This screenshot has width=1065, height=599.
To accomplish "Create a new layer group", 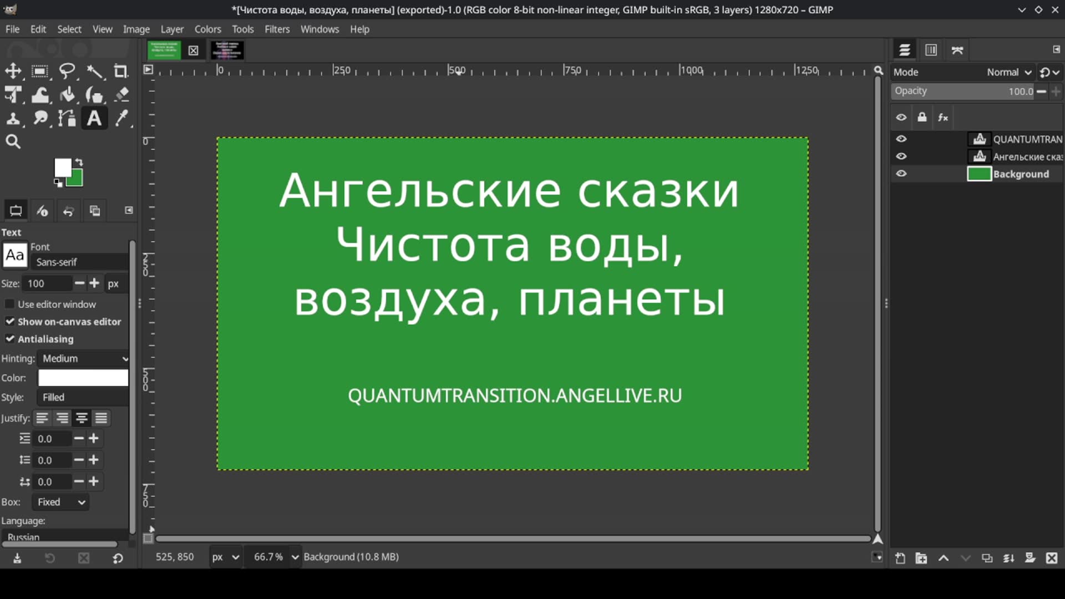I will click(921, 558).
